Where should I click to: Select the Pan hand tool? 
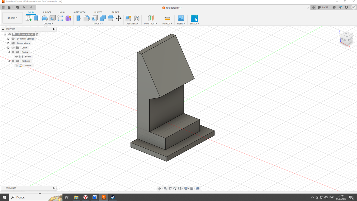pyautogui.click(x=170, y=188)
